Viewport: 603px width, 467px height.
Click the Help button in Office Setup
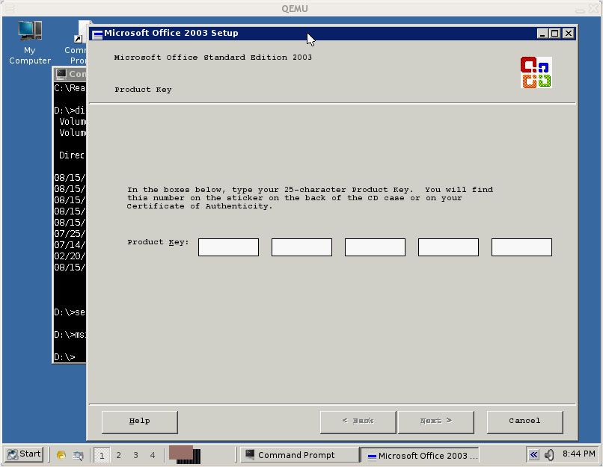pos(139,421)
